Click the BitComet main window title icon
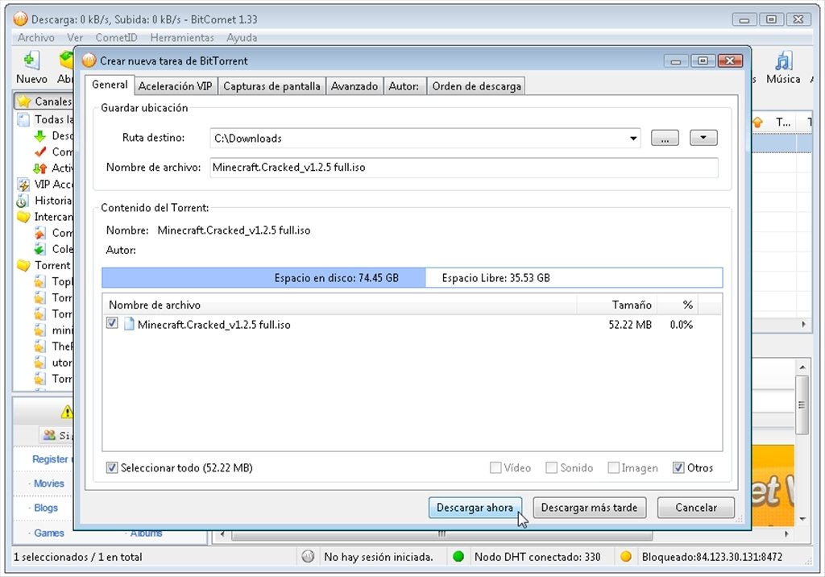Screen dimensions: 825x577 [20, 19]
